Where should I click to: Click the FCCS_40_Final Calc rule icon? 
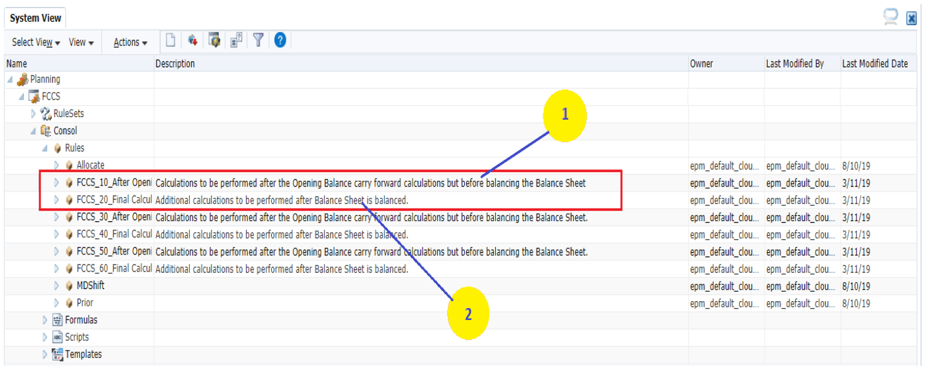pos(69,234)
